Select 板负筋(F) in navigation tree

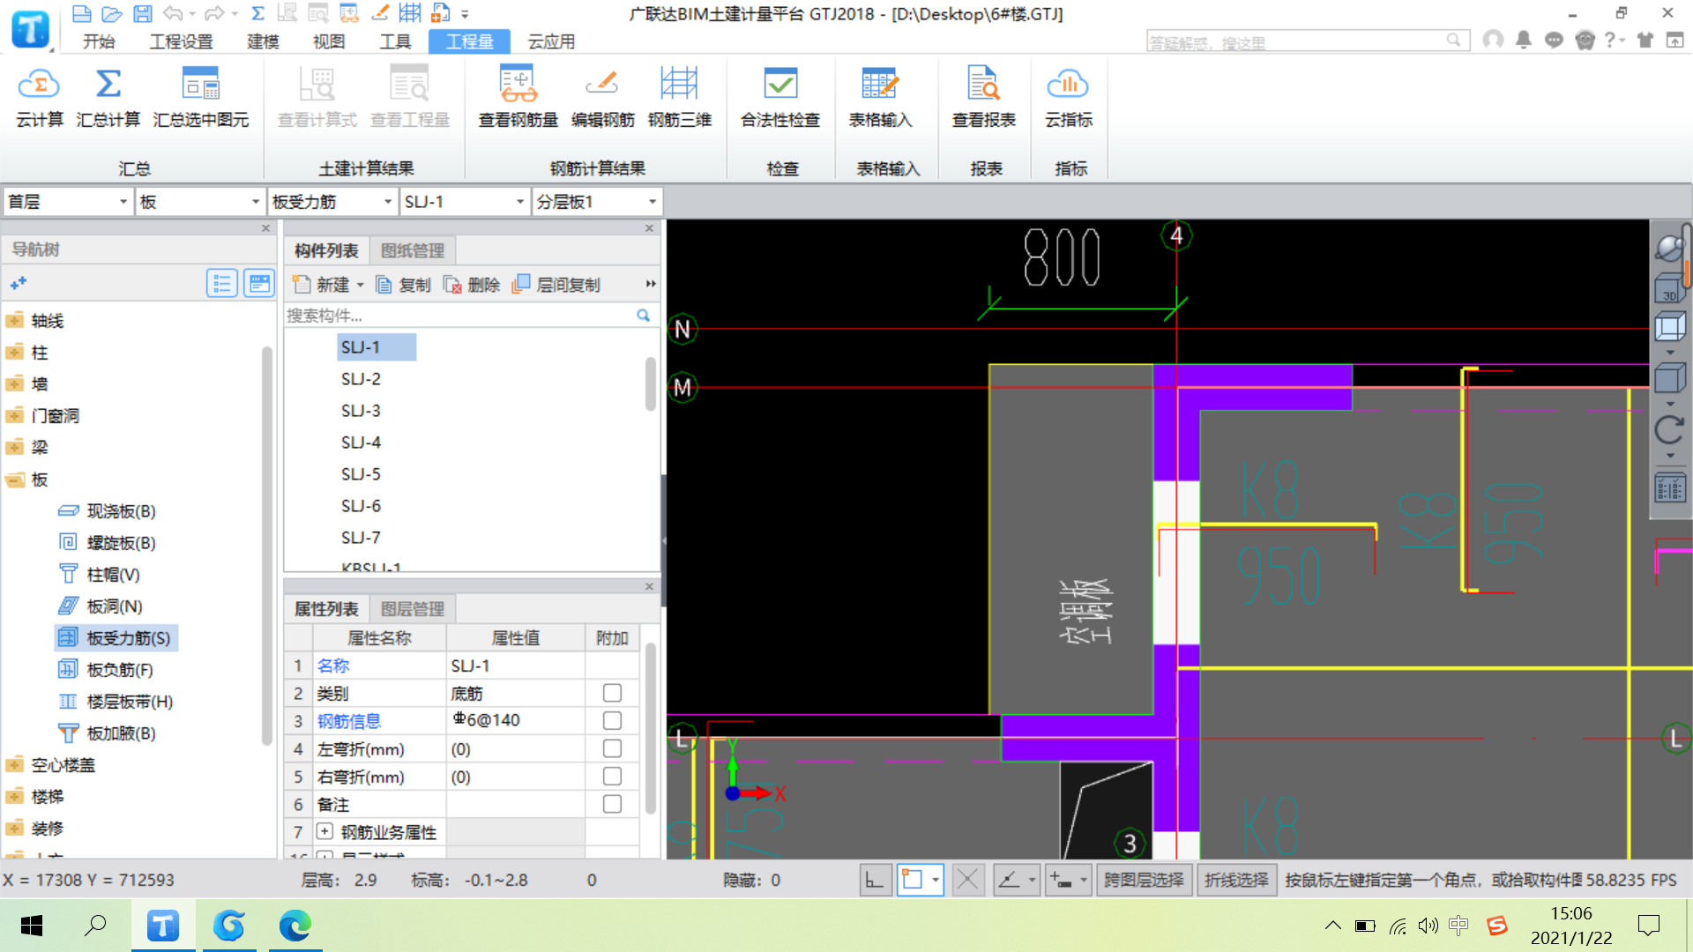pos(120,670)
